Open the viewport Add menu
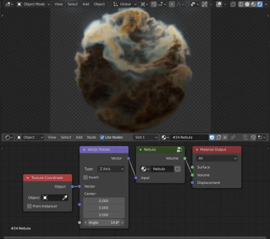This screenshot has height=239, width=270. (86, 4)
